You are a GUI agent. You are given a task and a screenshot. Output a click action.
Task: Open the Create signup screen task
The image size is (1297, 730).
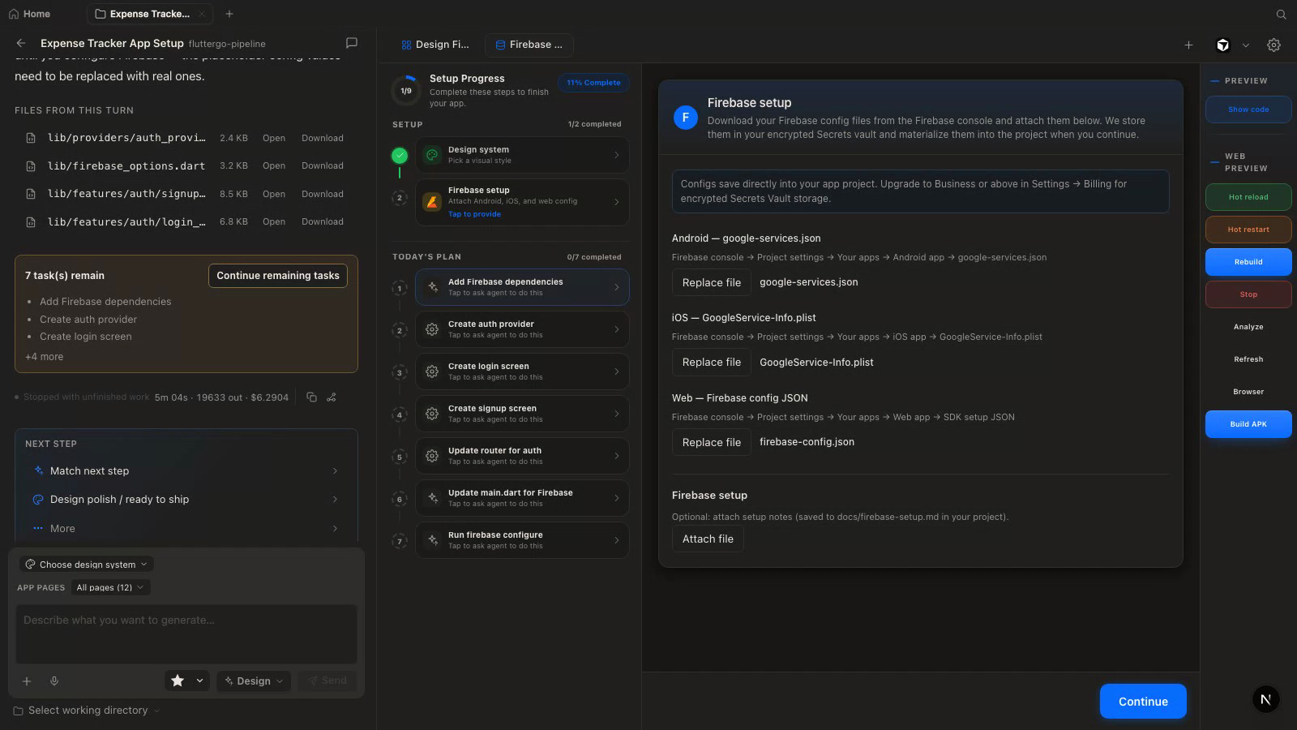click(522, 414)
